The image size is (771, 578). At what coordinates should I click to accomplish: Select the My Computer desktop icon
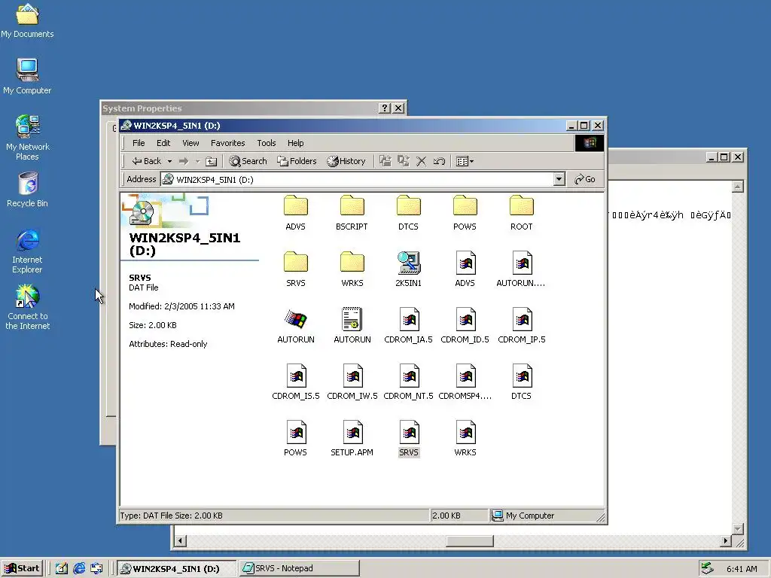coord(27,76)
